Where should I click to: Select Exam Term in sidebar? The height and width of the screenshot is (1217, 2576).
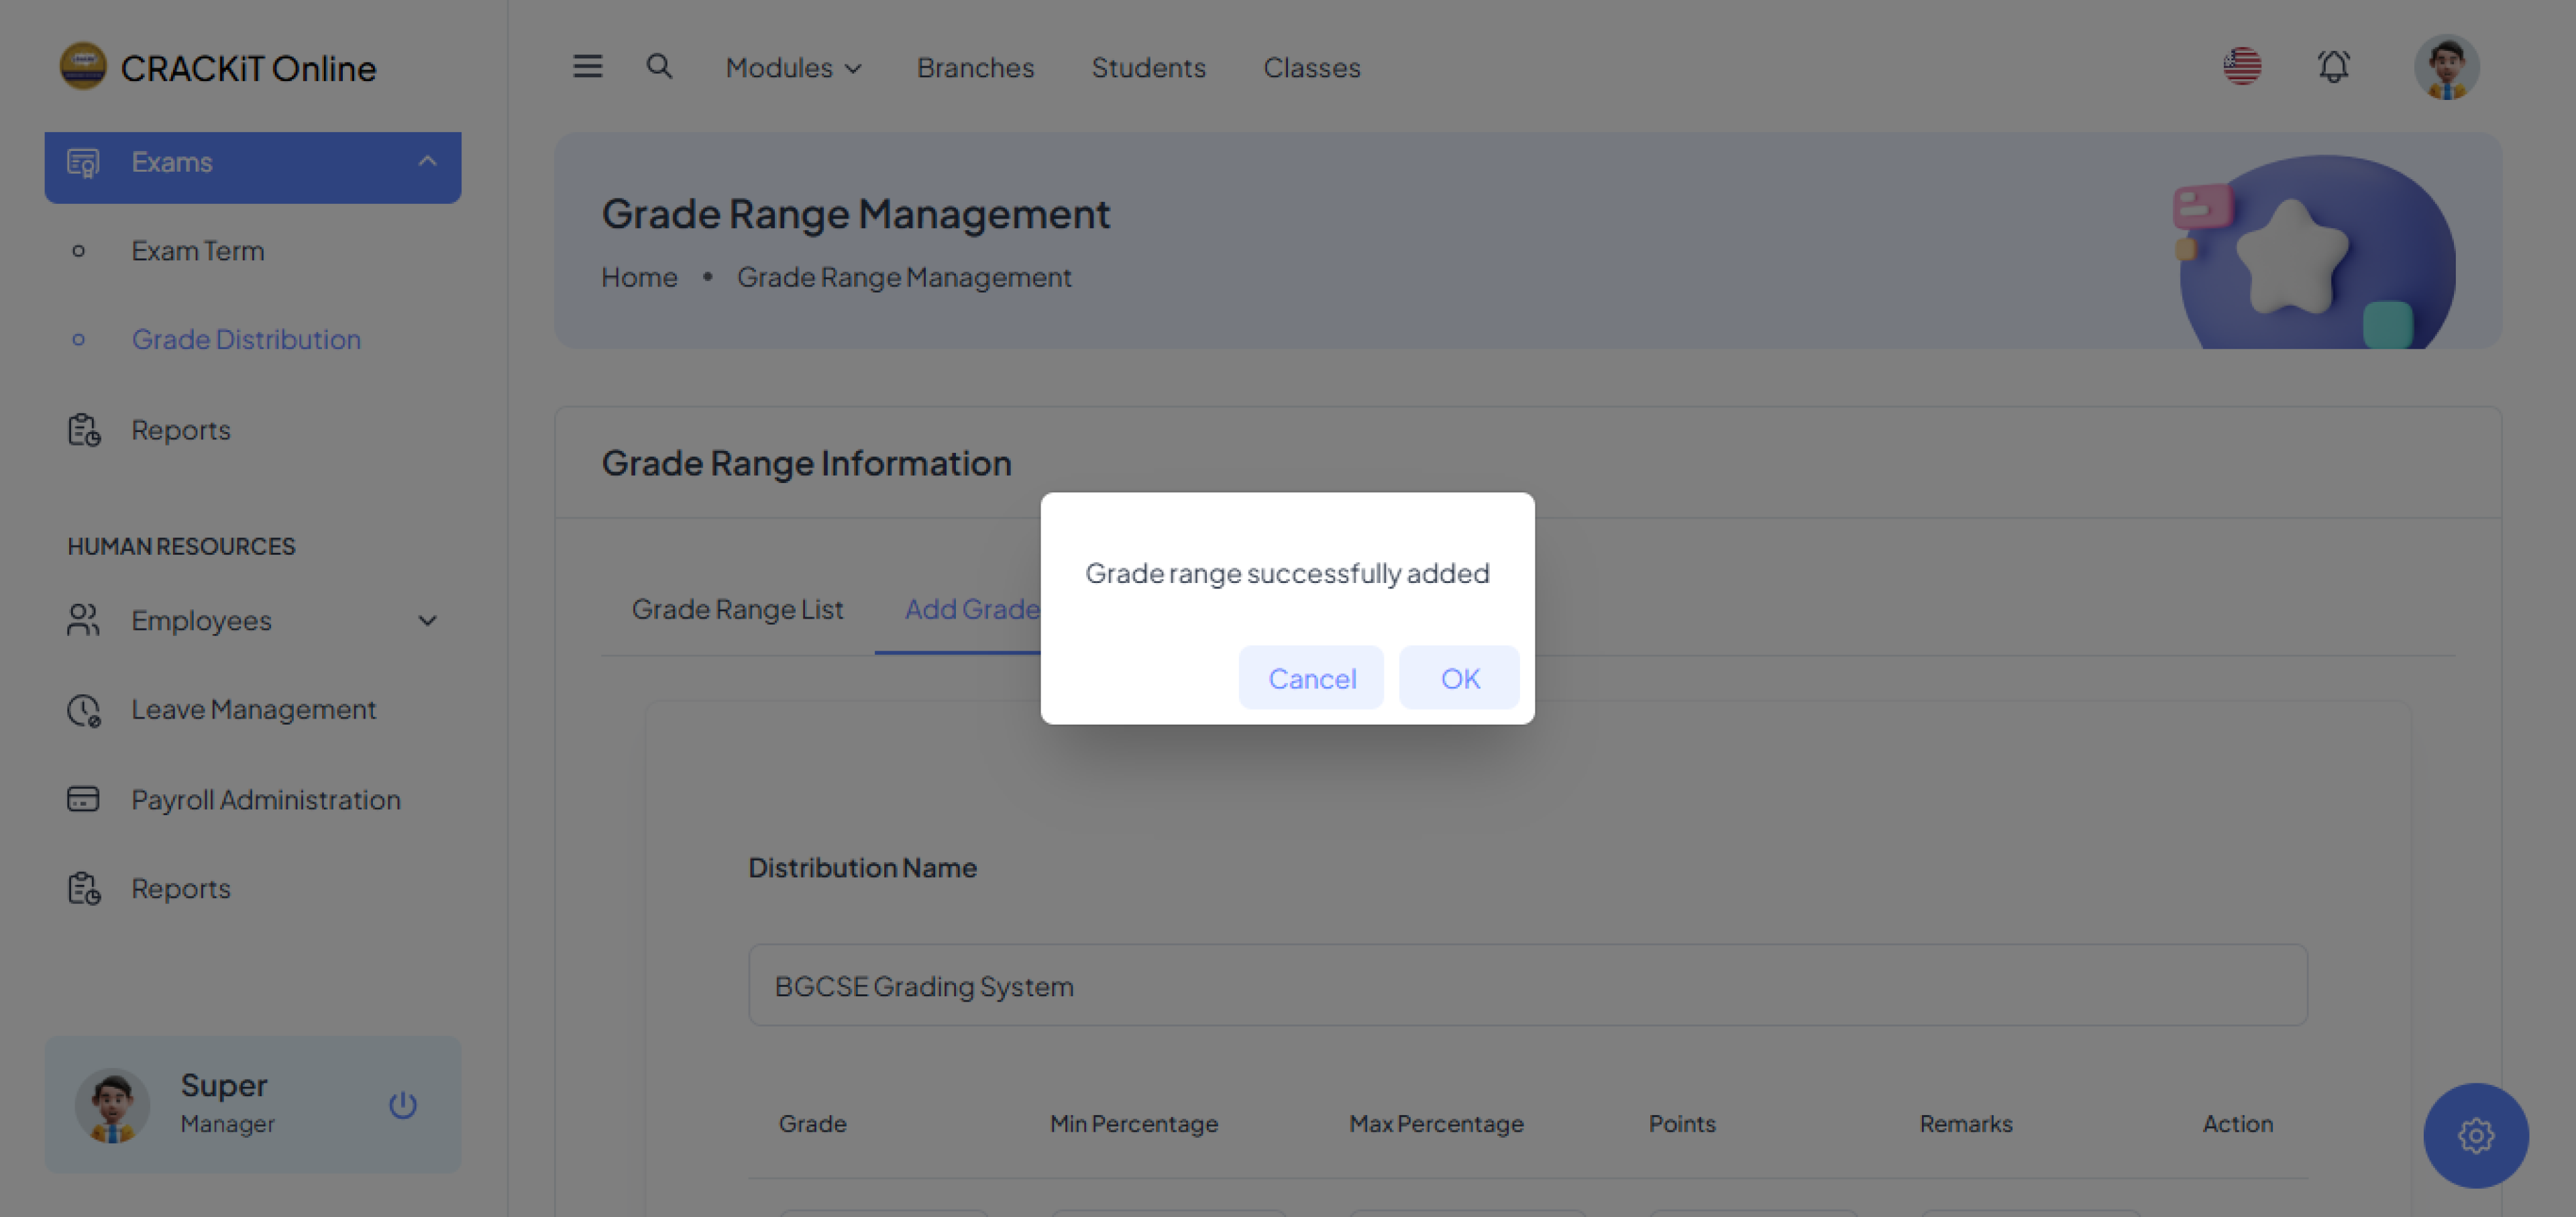coord(198,251)
